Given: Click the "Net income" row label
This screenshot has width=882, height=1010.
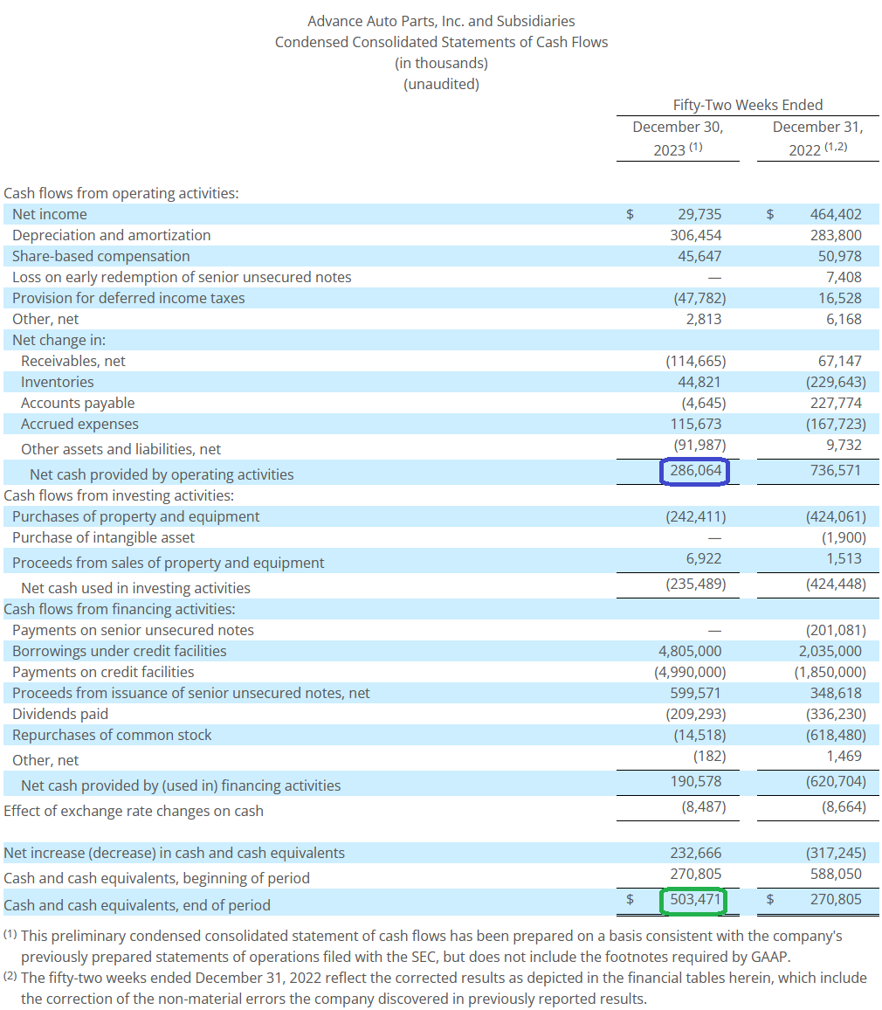Looking at the screenshot, I should pos(50,215).
